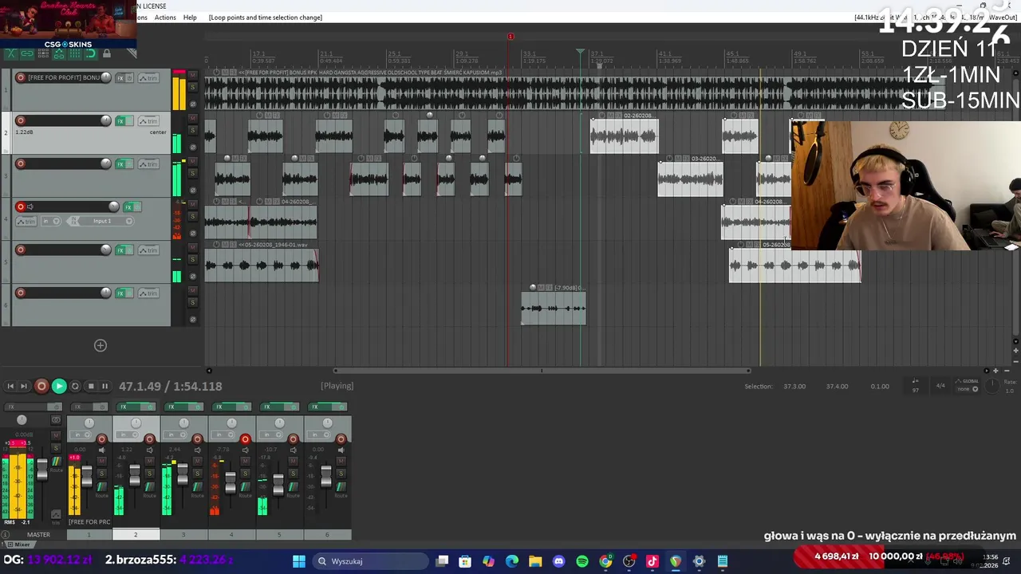
Task: Toggle record monitoring speaker on track 4
Action: click(x=30, y=206)
